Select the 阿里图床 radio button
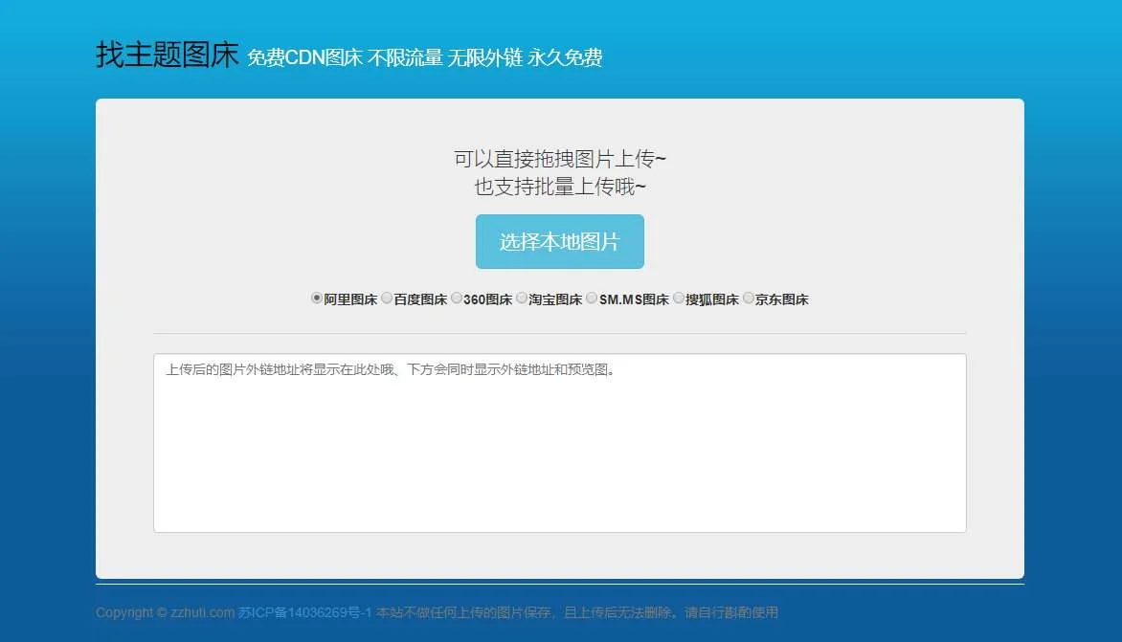The height and width of the screenshot is (642, 1122). 317,299
